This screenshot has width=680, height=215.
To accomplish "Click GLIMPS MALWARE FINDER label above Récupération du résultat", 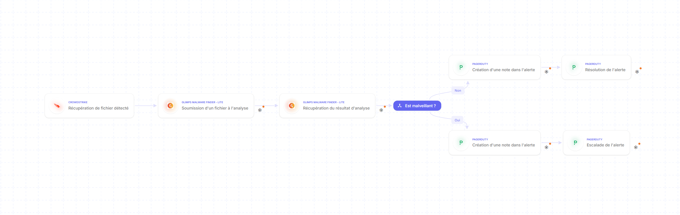I will pos(324,102).
